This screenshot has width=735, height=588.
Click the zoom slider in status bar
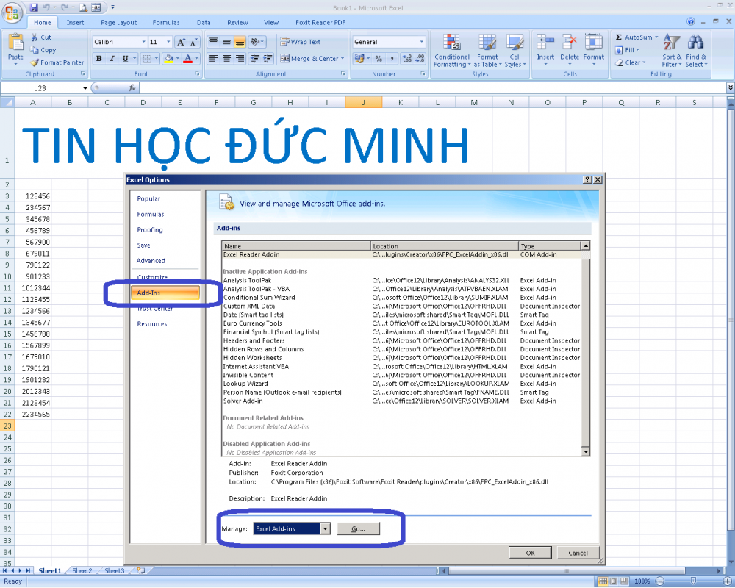(693, 581)
